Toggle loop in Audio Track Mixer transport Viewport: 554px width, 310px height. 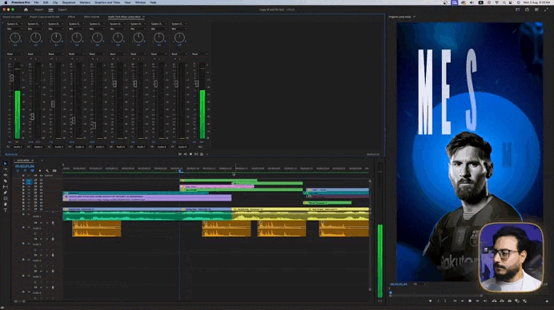pos(202,154)
